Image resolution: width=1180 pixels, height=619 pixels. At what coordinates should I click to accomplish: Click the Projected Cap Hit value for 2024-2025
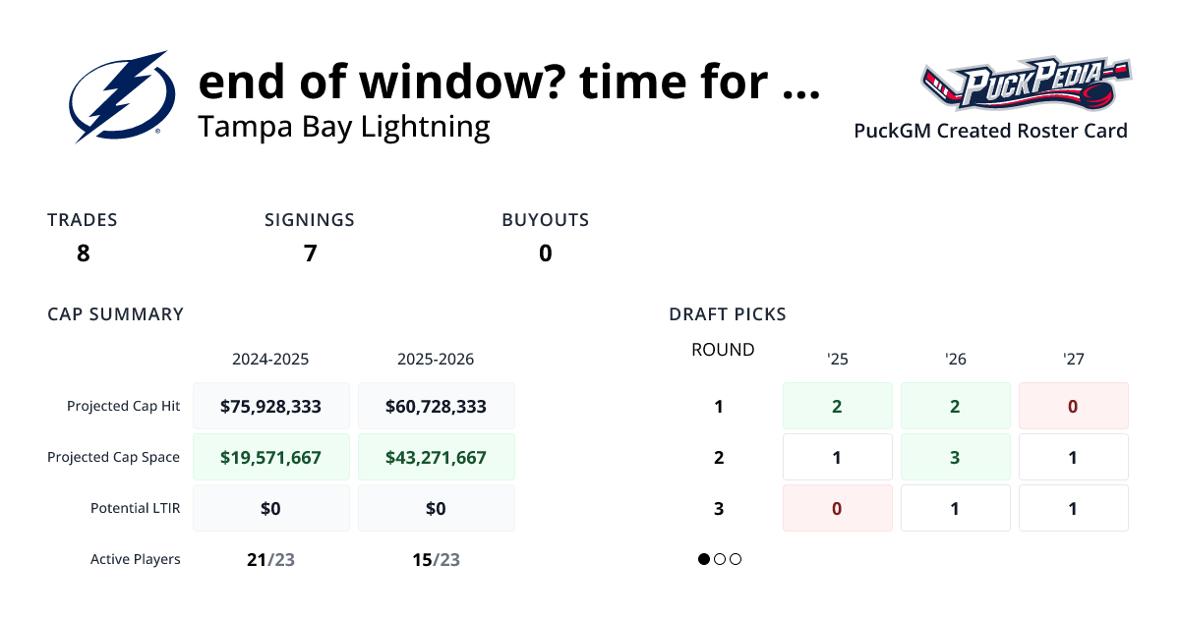271,405
